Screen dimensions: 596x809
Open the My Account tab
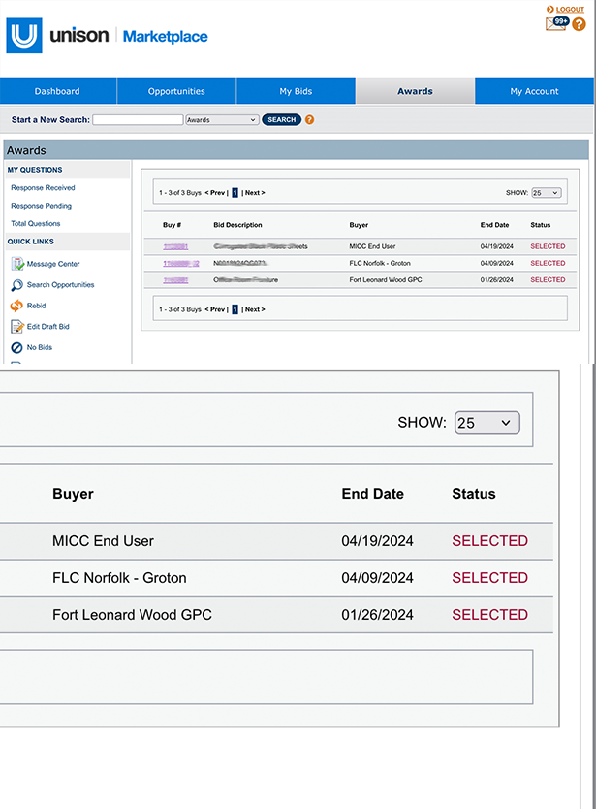pos(535,91)
